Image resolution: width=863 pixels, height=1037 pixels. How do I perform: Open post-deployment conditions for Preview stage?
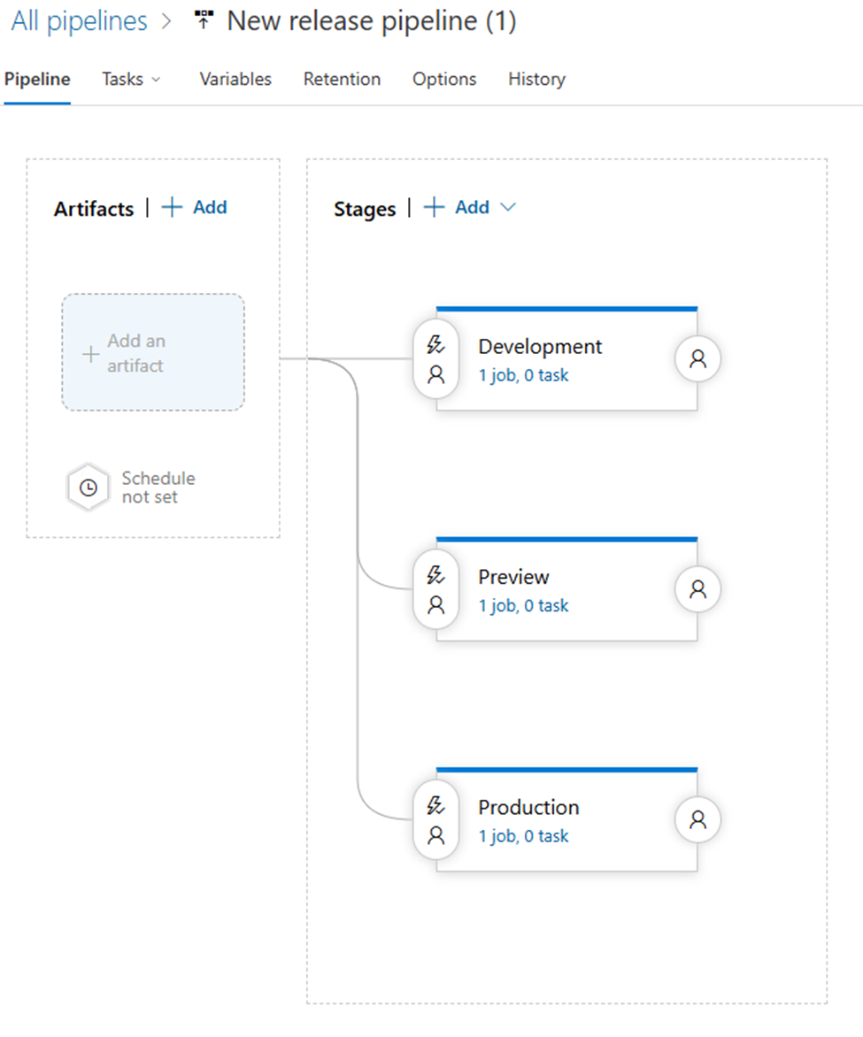pyautogui.click(x=697, y=590)
